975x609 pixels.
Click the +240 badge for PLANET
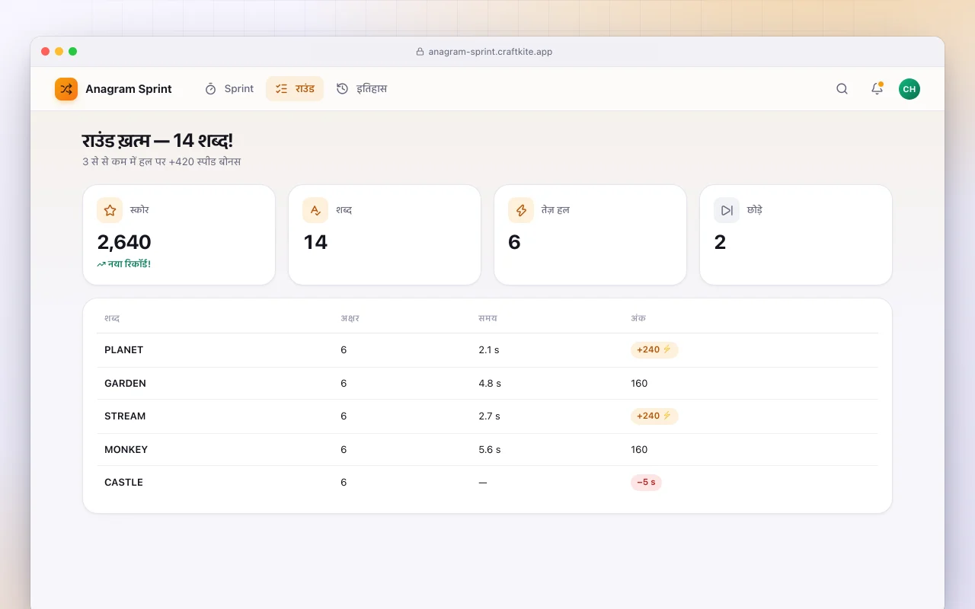654,350
